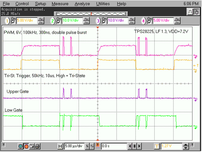202x152 pixels.
Task: Click the Print (printer) button
Action: click(x=38, y=146)
